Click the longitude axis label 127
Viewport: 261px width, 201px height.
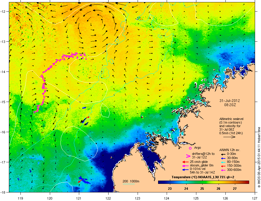coord(255,198)
